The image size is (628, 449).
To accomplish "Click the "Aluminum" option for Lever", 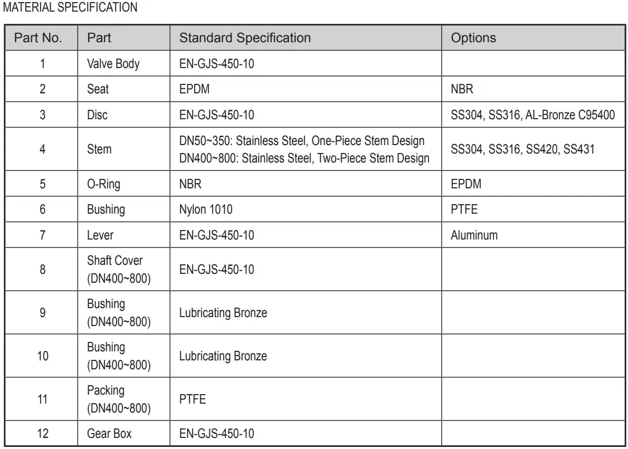I will pyautogui.click(x=474, y=235).
